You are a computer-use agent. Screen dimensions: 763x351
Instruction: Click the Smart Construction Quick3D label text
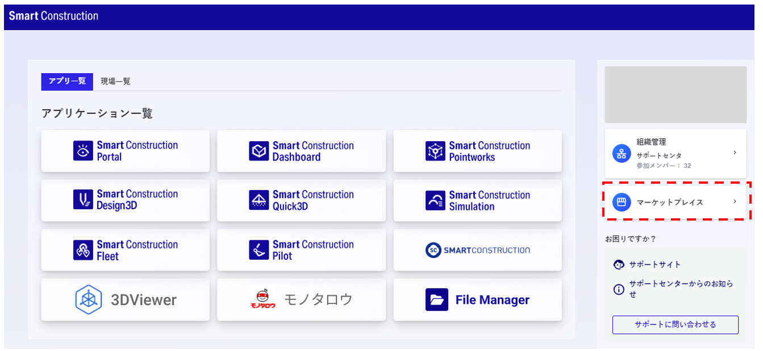[313, 200]
